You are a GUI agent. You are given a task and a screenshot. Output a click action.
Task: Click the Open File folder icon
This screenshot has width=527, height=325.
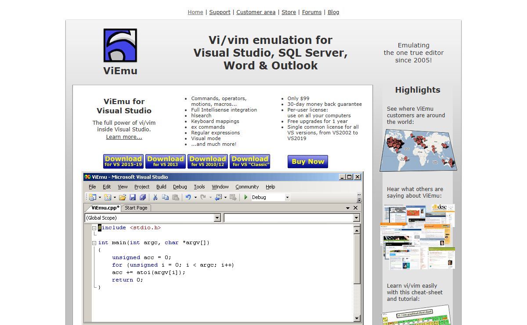click(123, 198)
